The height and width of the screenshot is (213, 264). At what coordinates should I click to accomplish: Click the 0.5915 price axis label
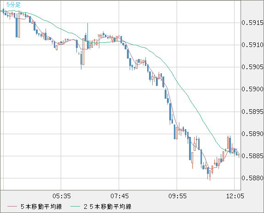tap(253, 23)
